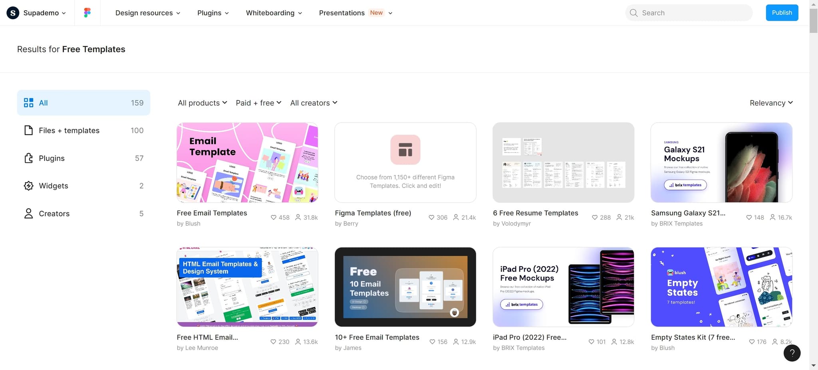The width and height of the screenshot is (818, 370).
Task: Expand the All creators filter
Action: coord(314,103)
